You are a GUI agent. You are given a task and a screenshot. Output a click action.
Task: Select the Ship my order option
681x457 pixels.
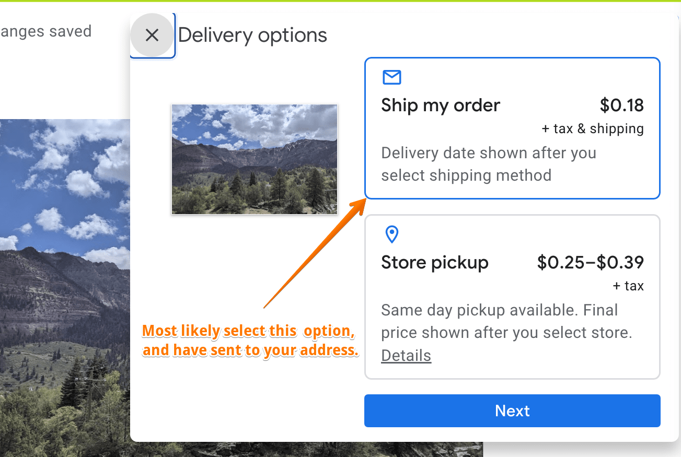pyautogui.click(x=512, y=128)
